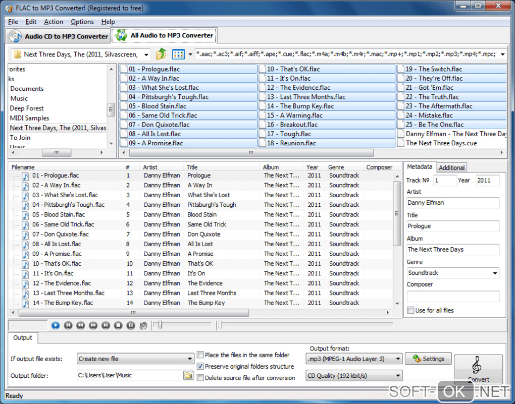
Task: Click the next track playback icon
Action: point(106,325)
